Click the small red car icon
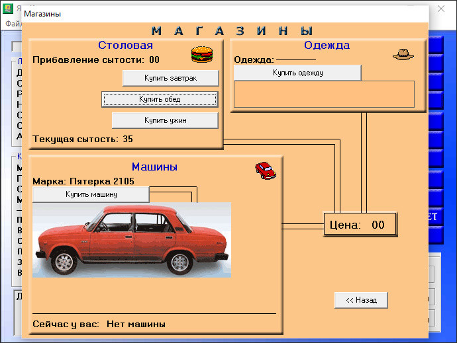457x343 pixels. (x=265, y=171)
